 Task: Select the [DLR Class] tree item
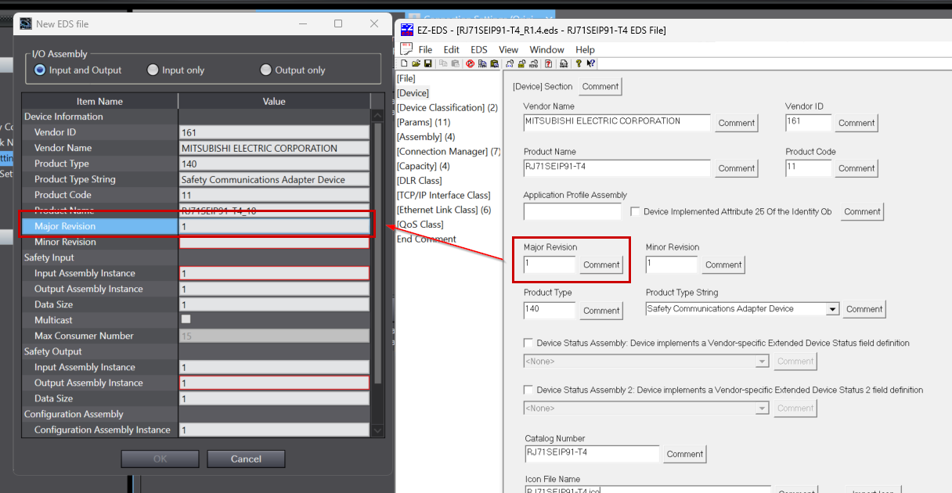[419, 181]
